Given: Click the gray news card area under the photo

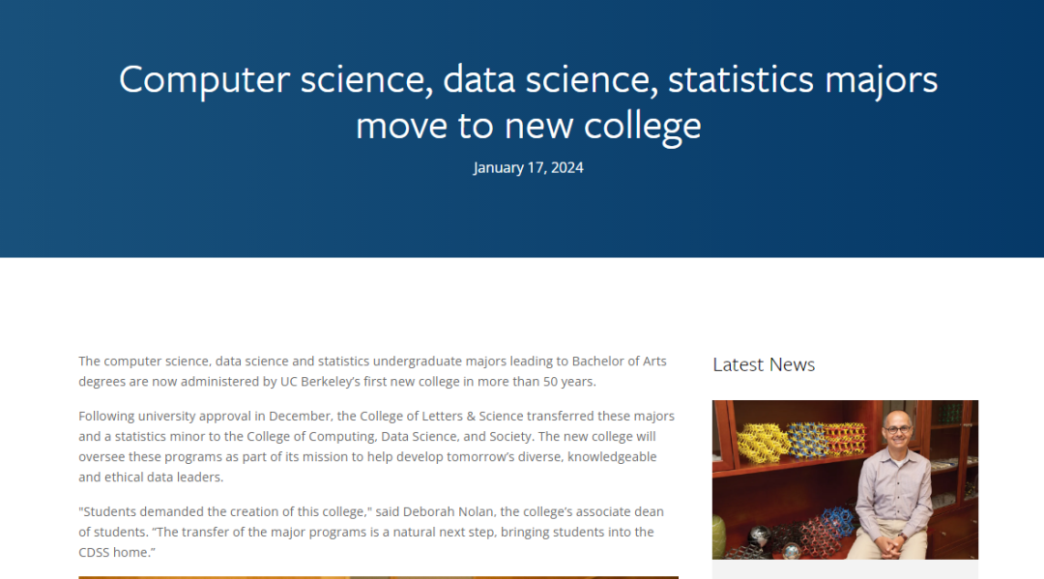Looking at the screenshot, I should pos(845,569).
